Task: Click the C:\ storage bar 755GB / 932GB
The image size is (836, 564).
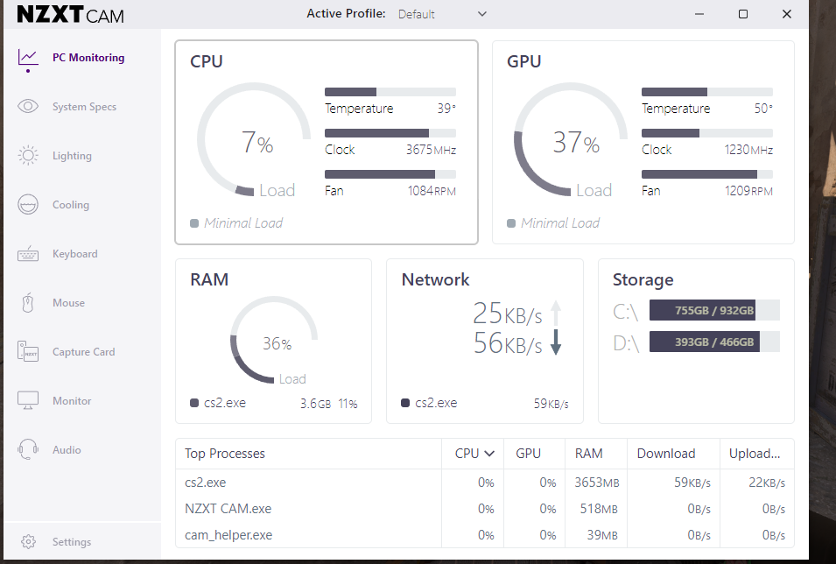Action: click(x=714, y=310)
